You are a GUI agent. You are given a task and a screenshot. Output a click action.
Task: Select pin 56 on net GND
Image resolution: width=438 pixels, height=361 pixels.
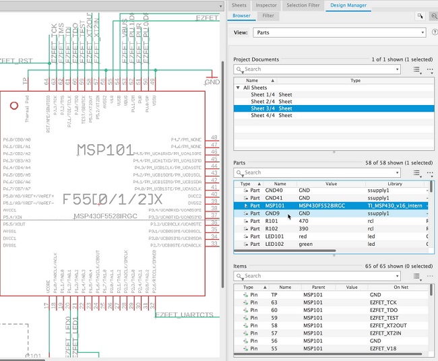click(x=331, y=341)
